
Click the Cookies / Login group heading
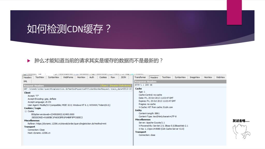32,108
